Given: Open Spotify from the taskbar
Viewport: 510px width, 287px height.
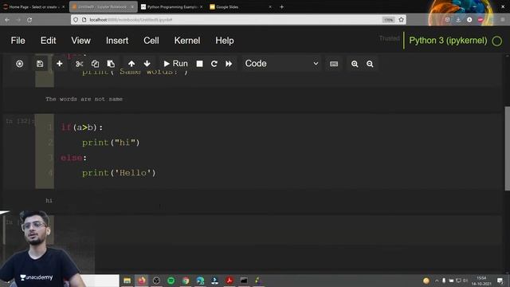Looking at the screenshot, I should coord(171,281).
